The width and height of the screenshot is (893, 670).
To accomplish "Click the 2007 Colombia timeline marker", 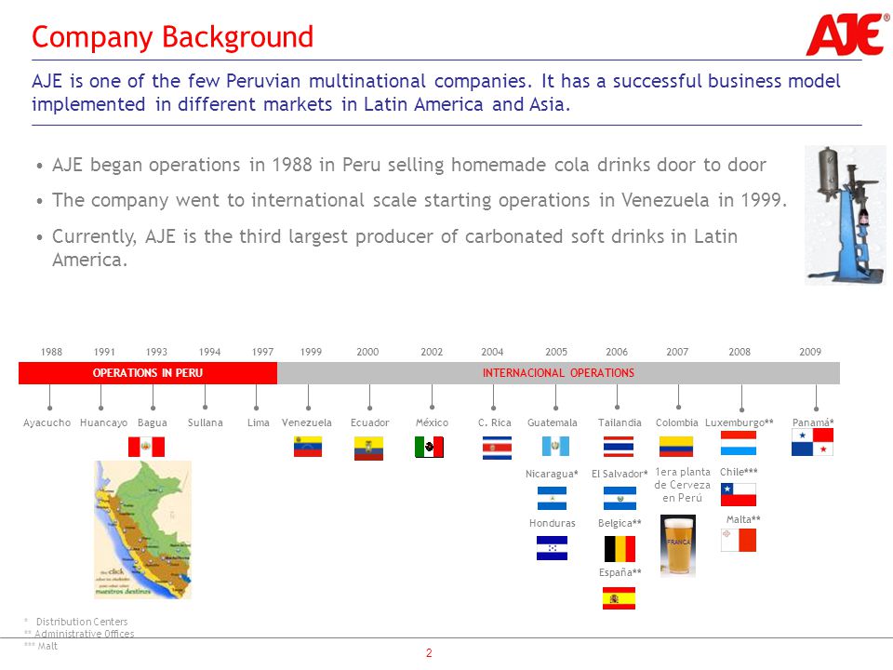I will [678, 408].
